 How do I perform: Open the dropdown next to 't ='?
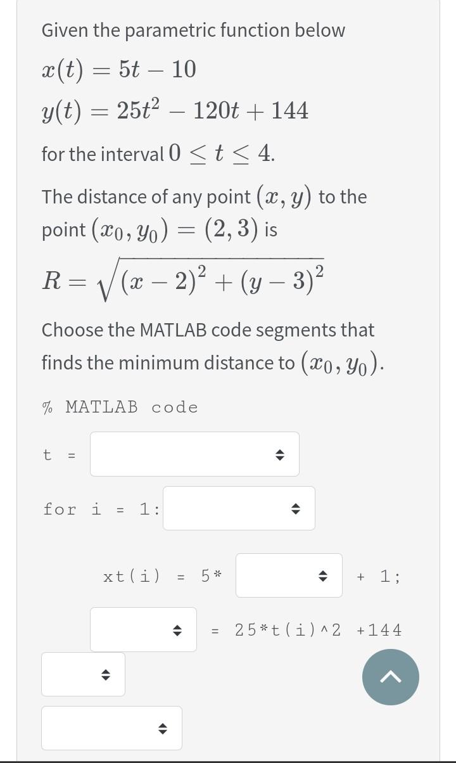point(194,454)
